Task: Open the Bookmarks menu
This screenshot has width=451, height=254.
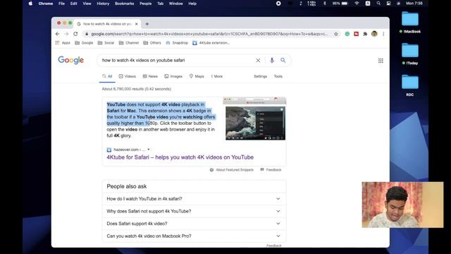Action: pyautogui.click(x=124, y=4)
